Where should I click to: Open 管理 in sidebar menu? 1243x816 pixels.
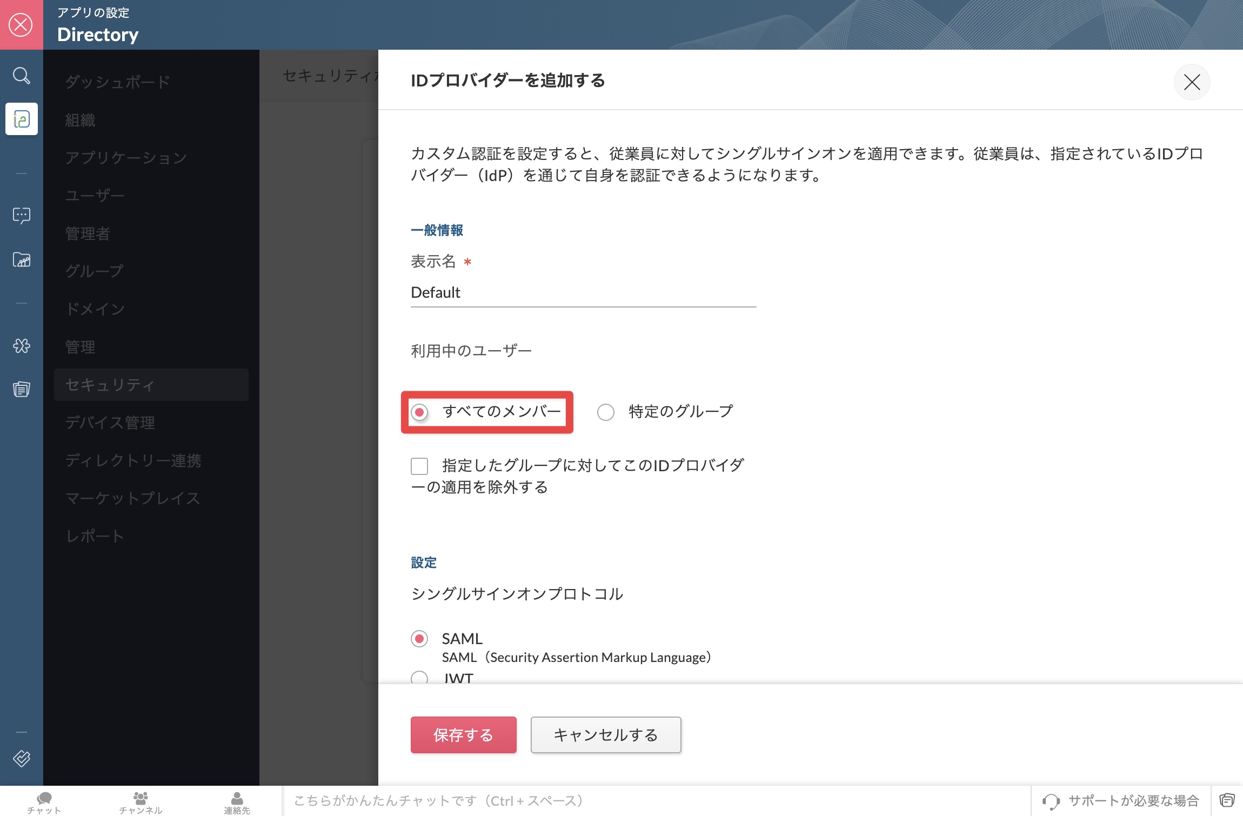pos(151,347)
